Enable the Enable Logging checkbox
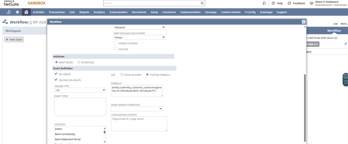The width and height of the screenshot is (348, 144). 116,43
